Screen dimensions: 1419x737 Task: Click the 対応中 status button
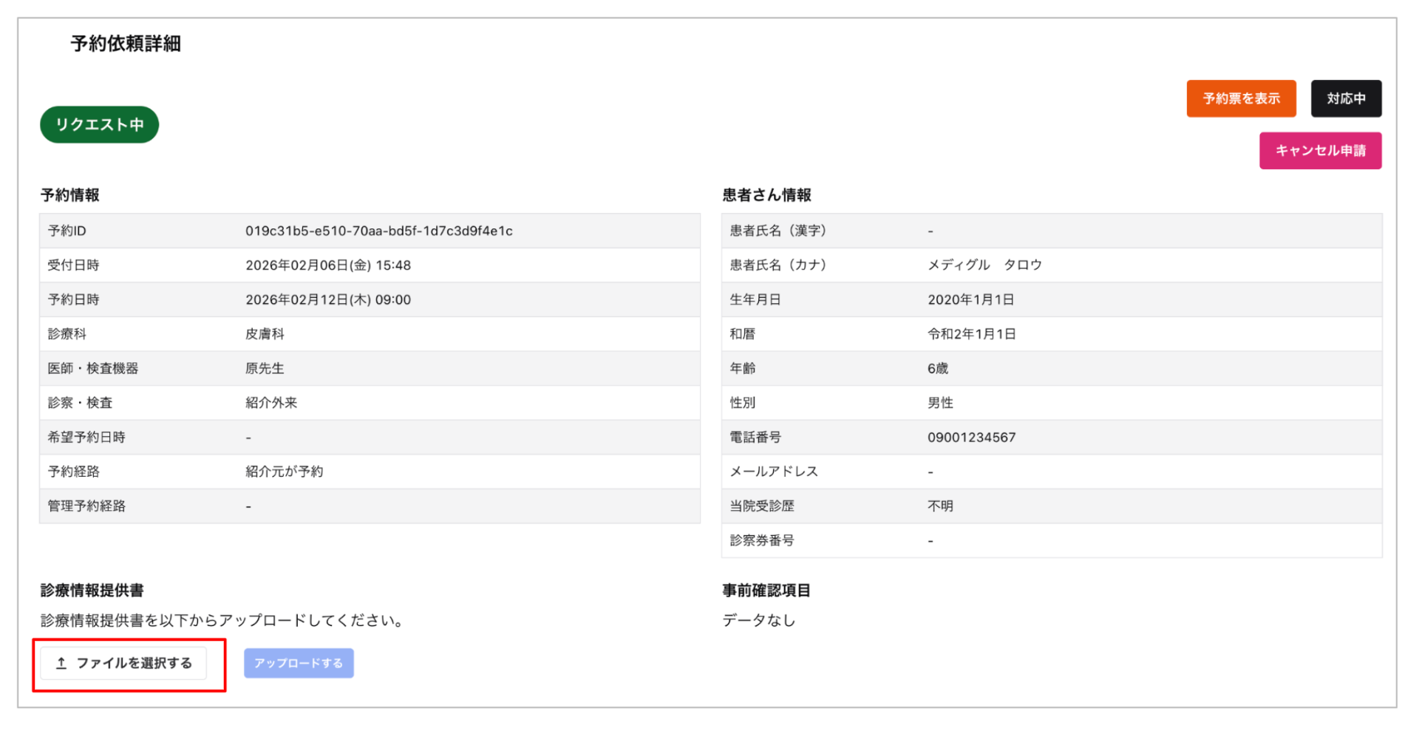(x=1346, y=98)
